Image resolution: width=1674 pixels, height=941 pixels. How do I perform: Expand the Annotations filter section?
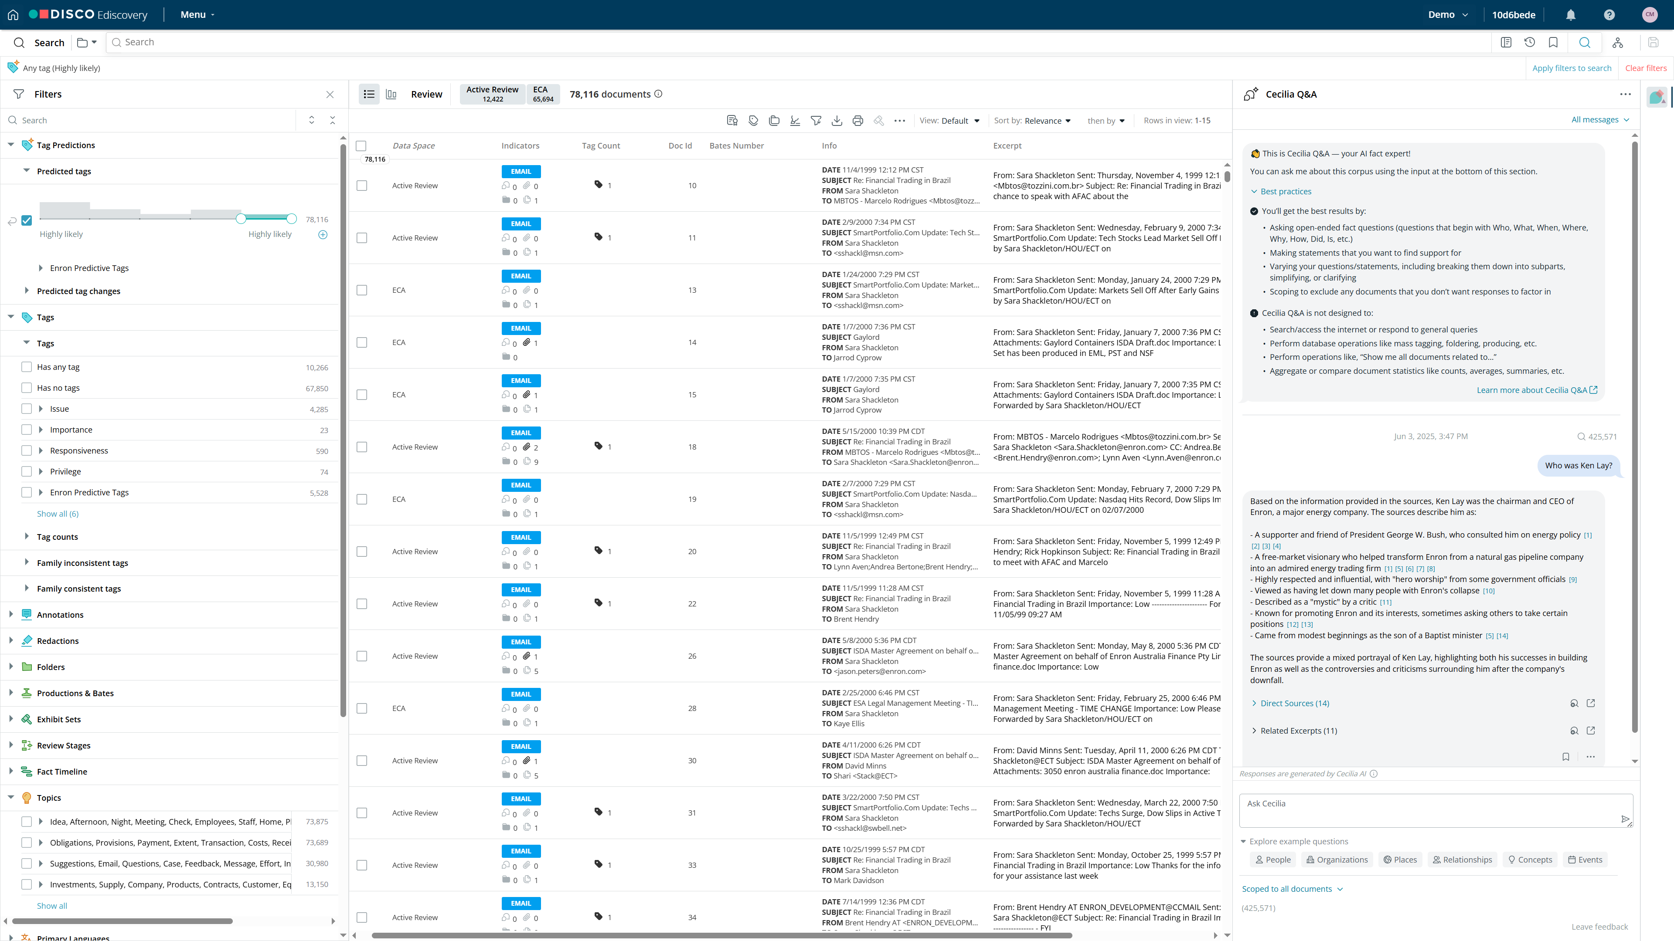(11, 614)
